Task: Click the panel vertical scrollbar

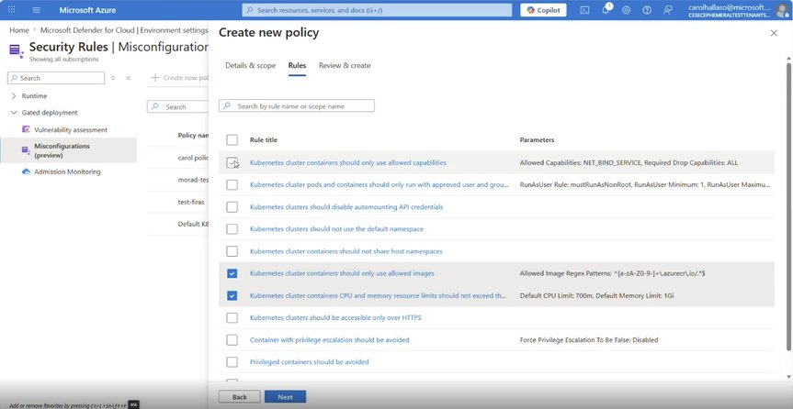Action: [x=789, y=206]
